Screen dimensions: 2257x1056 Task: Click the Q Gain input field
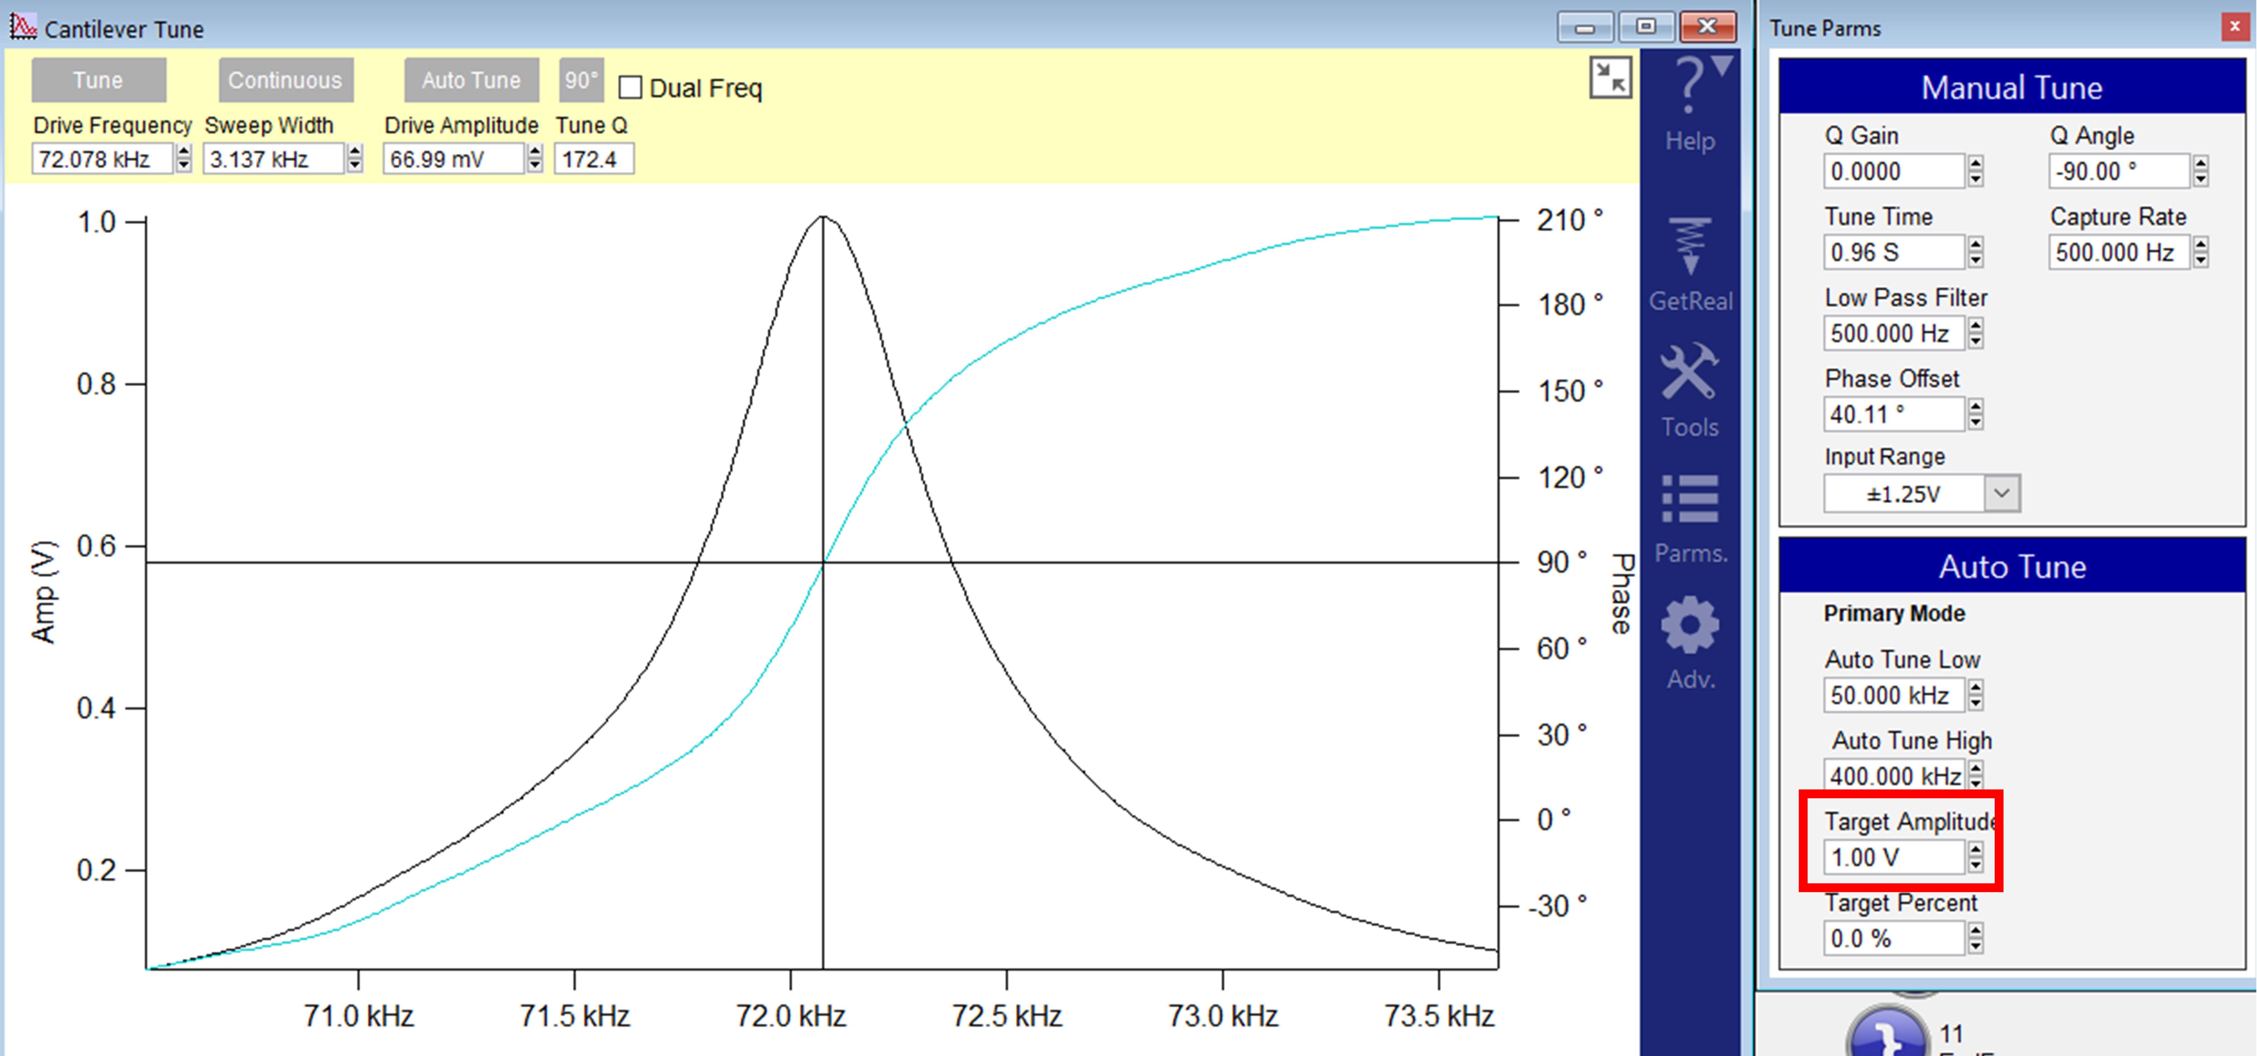(1893, 171)
